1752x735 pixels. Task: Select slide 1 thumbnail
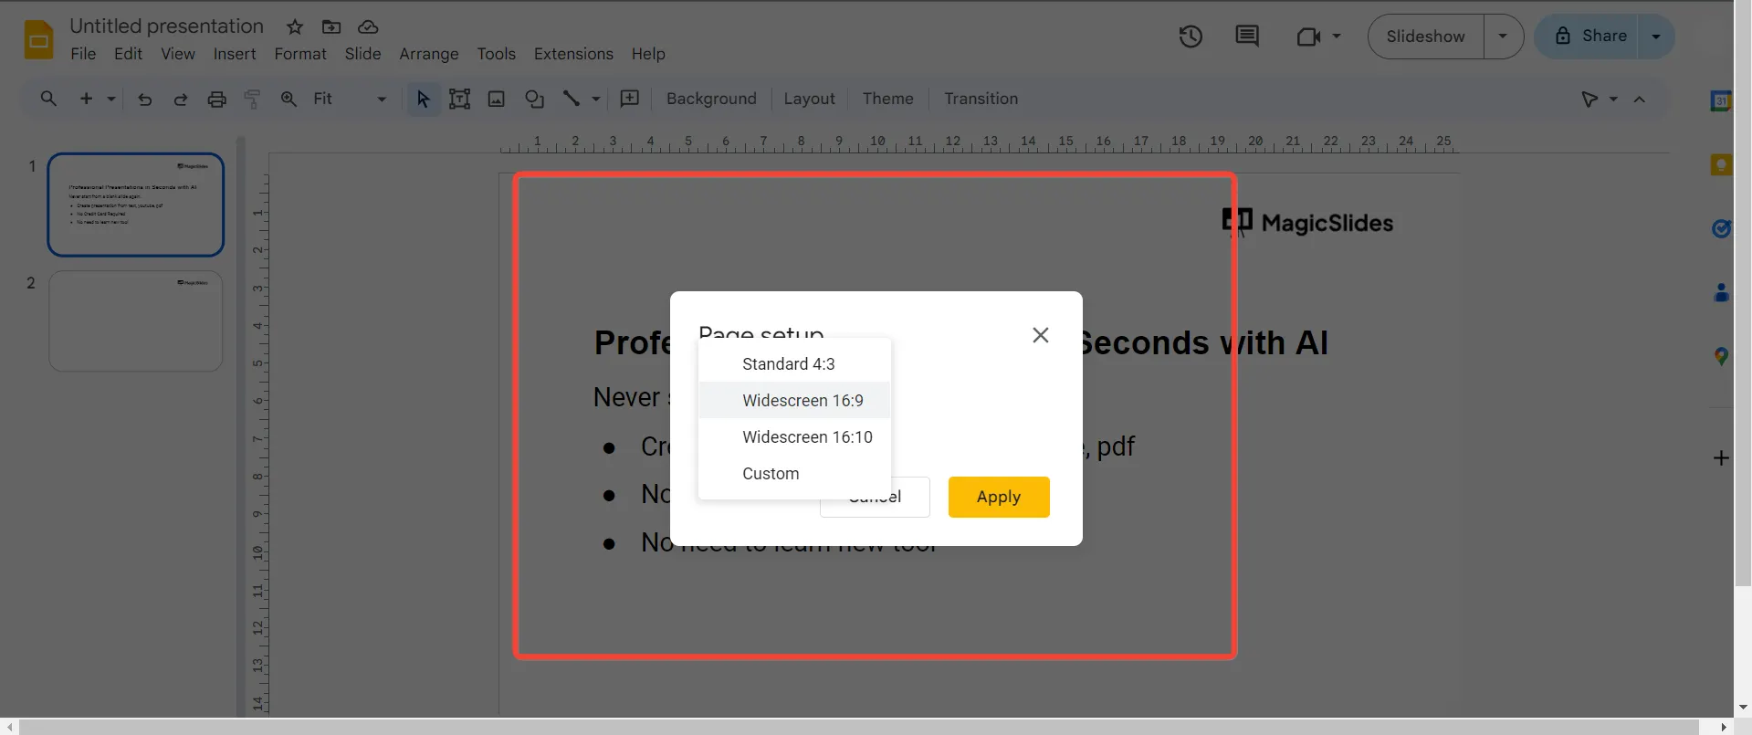click(x=135, y=205)
